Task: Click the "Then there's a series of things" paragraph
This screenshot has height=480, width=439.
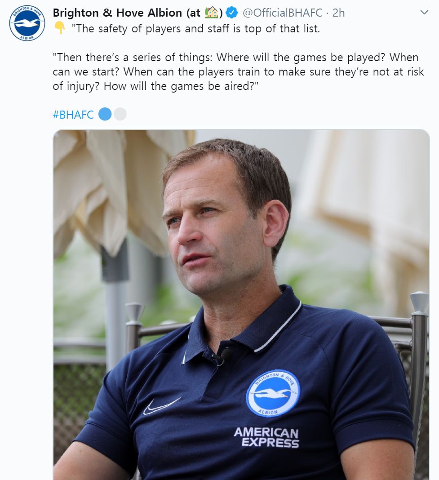Action: [238, 72]
